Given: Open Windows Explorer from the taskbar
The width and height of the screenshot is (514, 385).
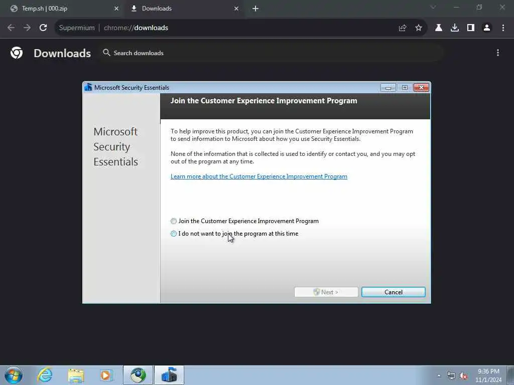Looking at the screenshot, I should click(x=76, y=375).
